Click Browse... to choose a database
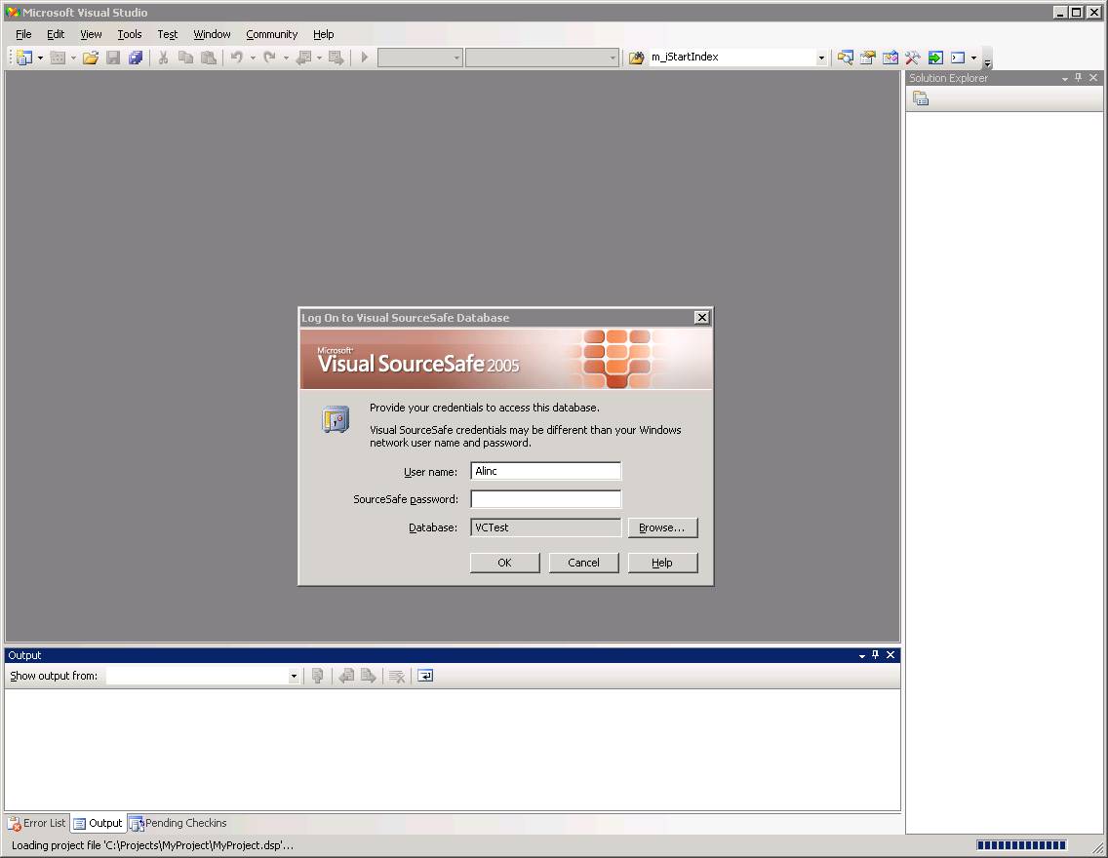 662,527
